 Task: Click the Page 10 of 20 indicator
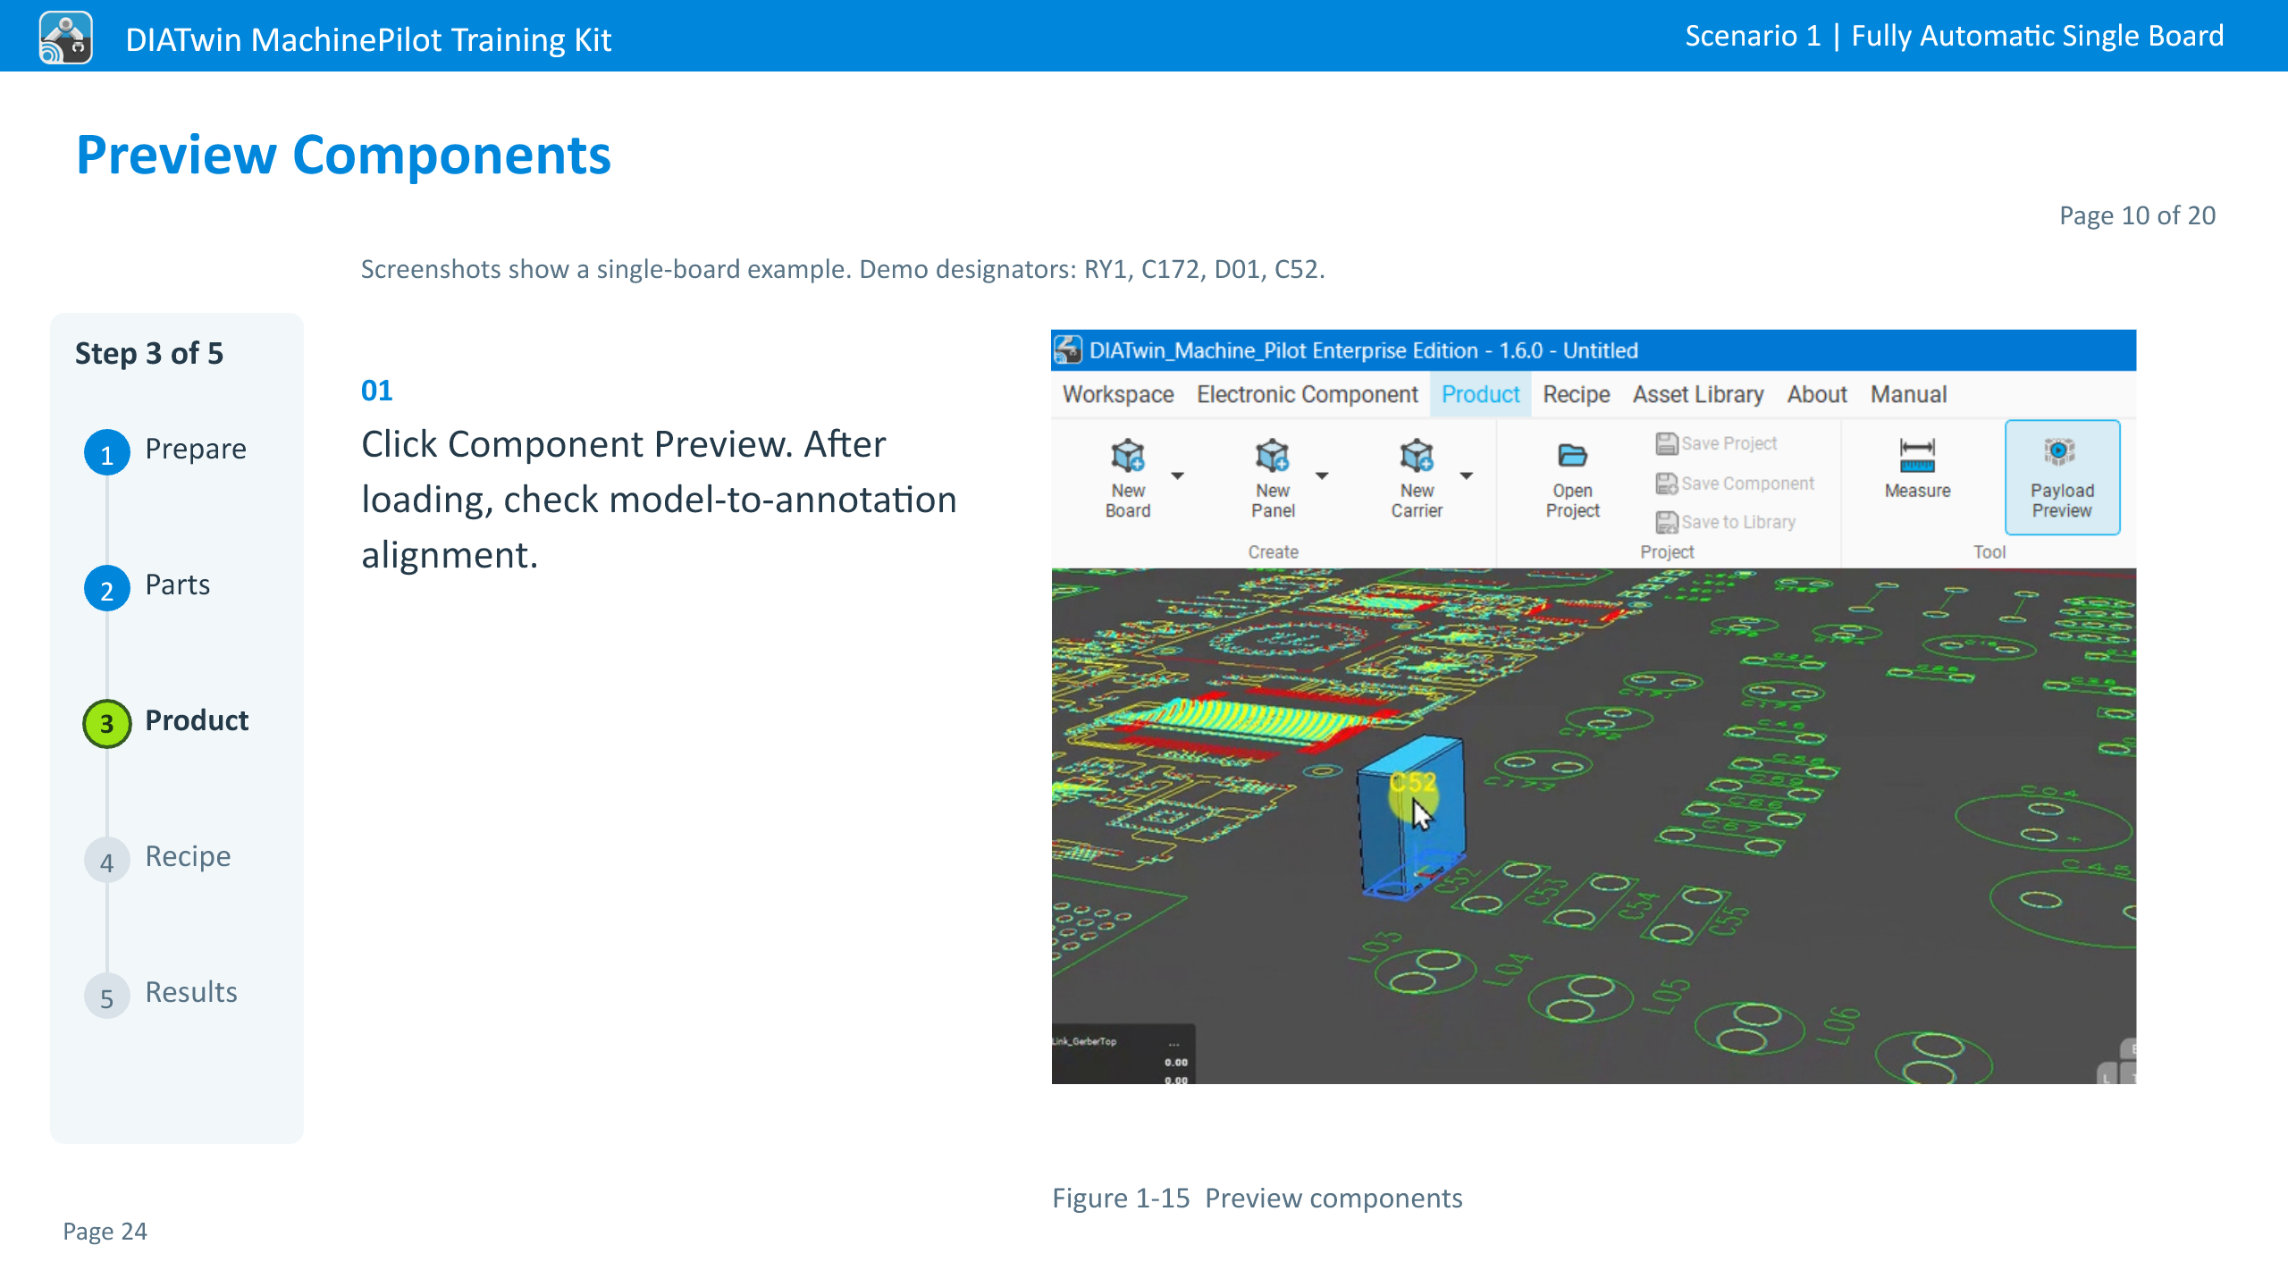coord(2137,215)
